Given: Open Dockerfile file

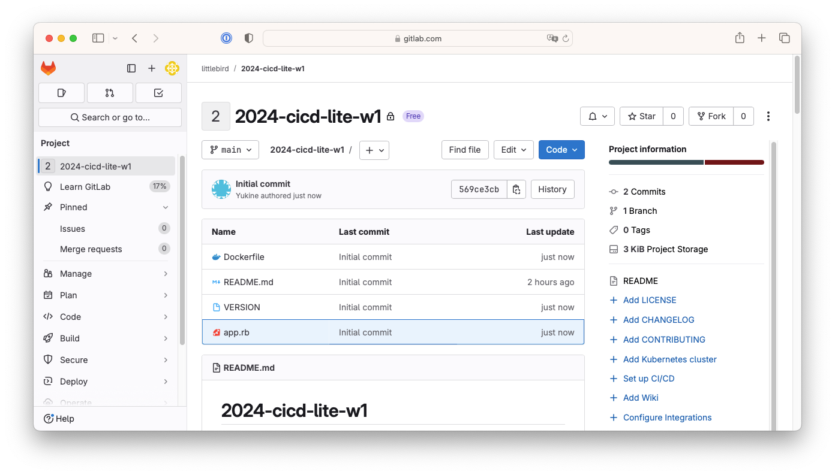Looking at the screenshot, I should click(x=244, y=257).
